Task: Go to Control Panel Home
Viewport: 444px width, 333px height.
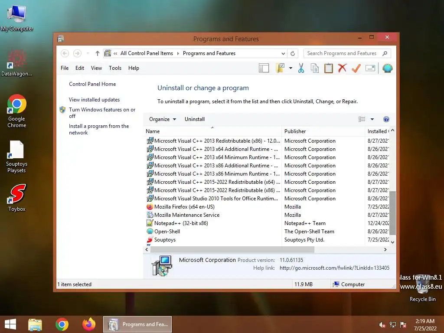Action: (x=92, y=84)
